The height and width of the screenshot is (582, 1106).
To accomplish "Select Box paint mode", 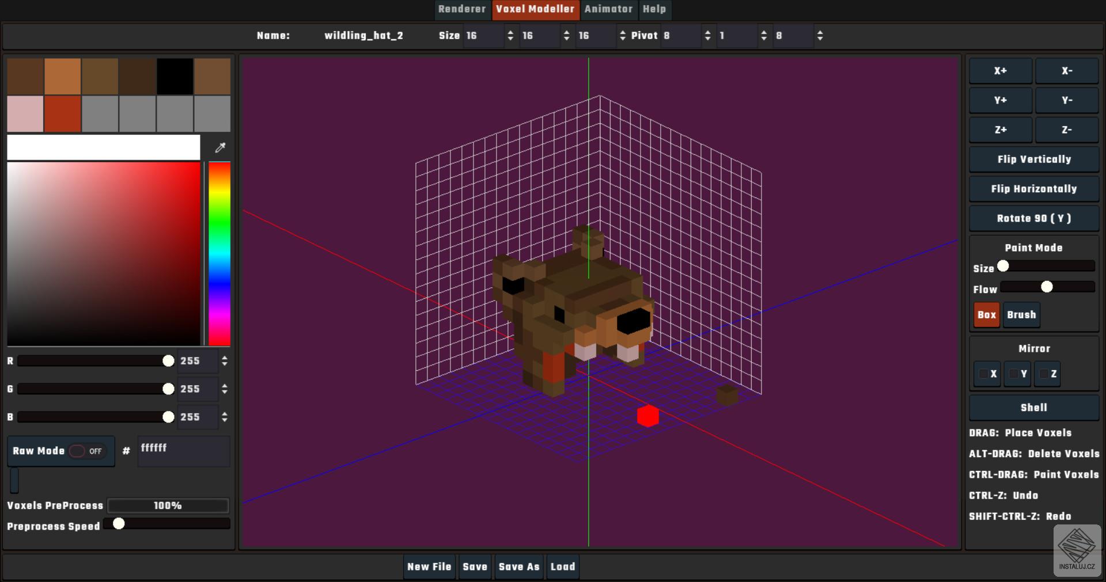I will pos(986,315).
